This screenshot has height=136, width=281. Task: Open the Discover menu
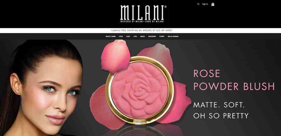pyautogui.click(x=152, y=36)
